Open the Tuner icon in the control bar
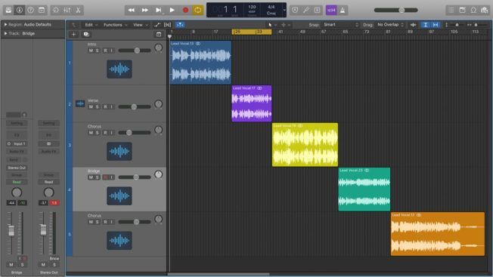The image size is (493, 277). (306, 10)
